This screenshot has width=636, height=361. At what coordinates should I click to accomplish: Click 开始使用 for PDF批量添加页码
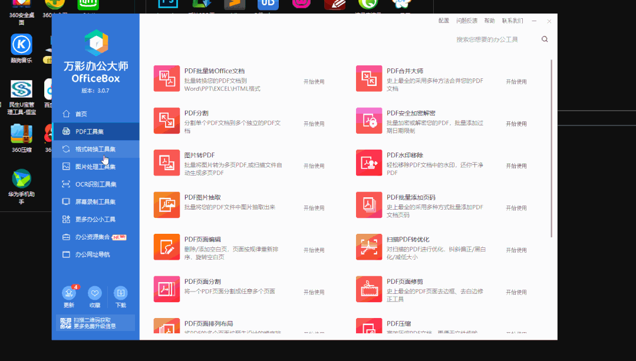point(516,208)
